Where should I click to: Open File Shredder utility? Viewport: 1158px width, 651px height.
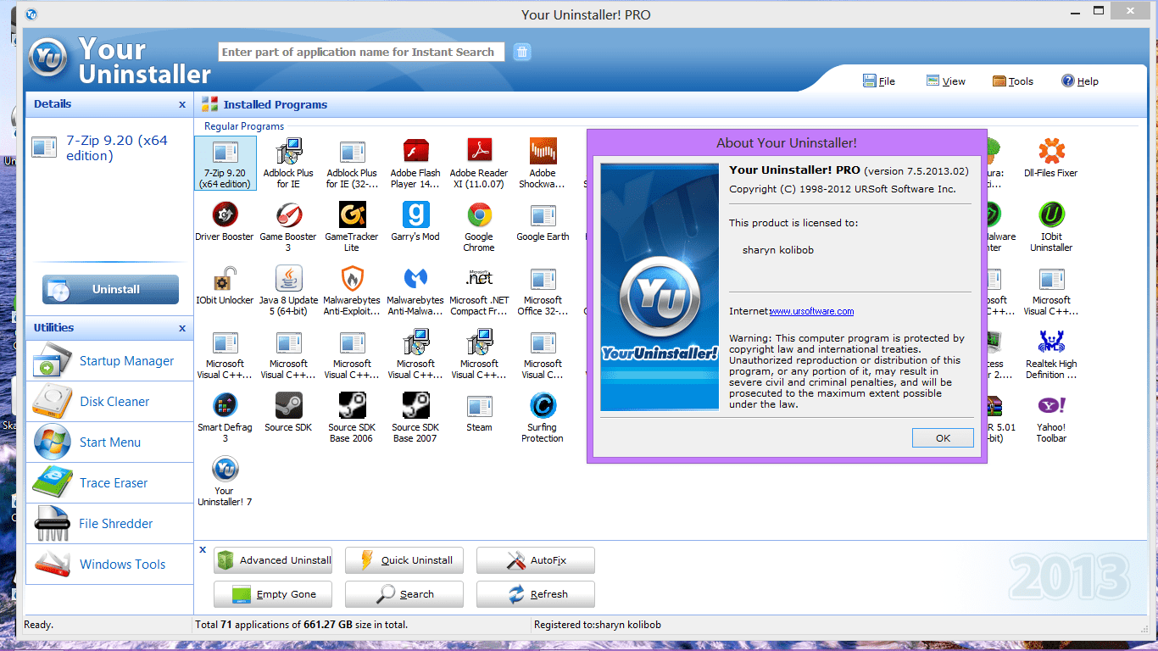click(110, 524)
